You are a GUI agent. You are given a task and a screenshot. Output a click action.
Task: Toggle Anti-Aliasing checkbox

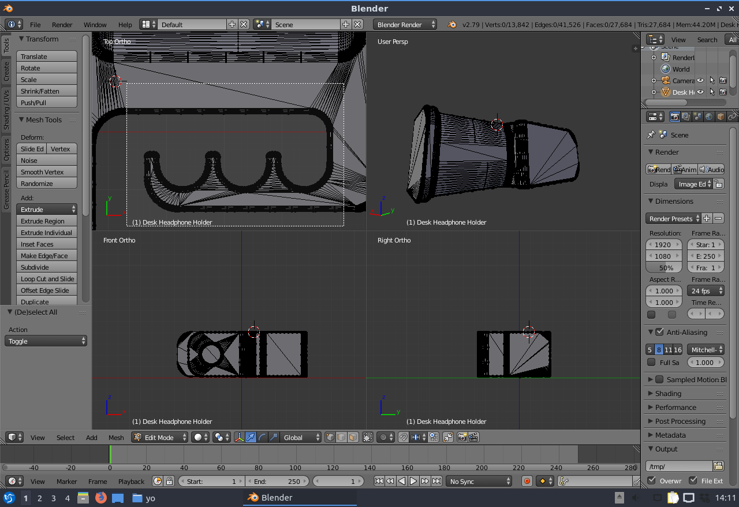[x=659, y=332]
